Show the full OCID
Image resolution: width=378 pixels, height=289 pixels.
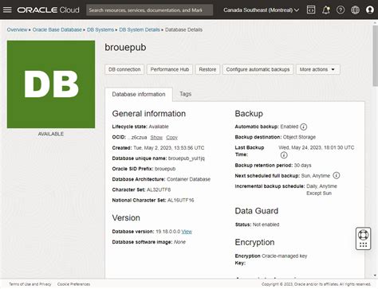[x=156, y=138]
